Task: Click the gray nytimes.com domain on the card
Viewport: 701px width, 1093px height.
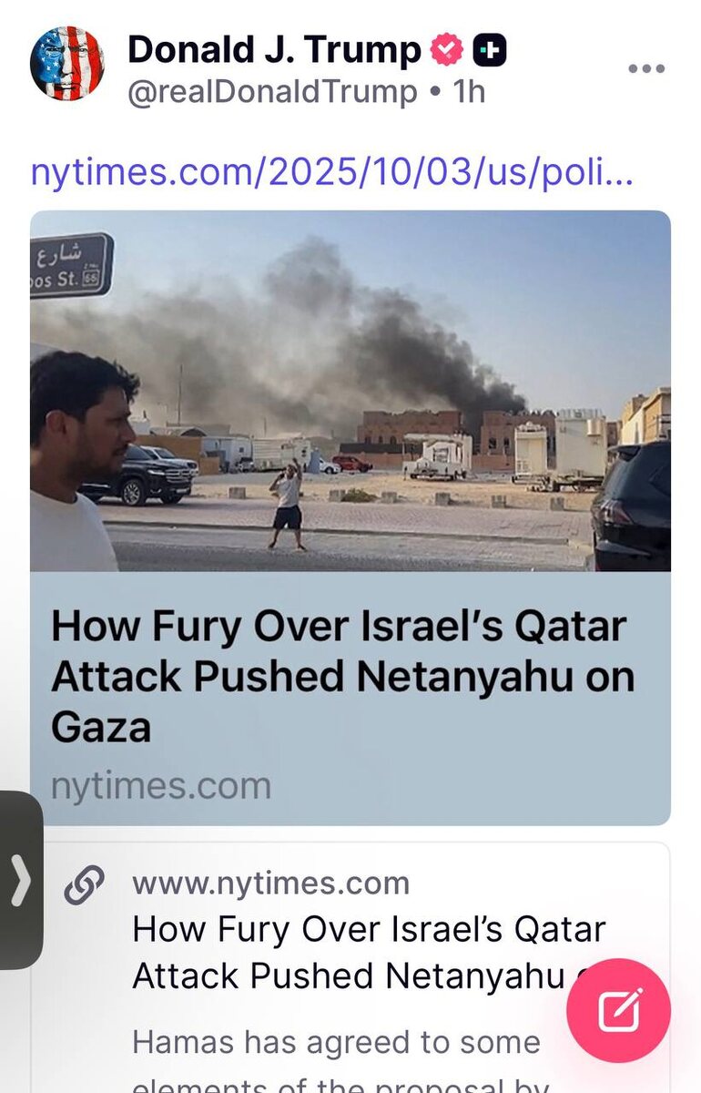Action: click(x=161, y=786)
